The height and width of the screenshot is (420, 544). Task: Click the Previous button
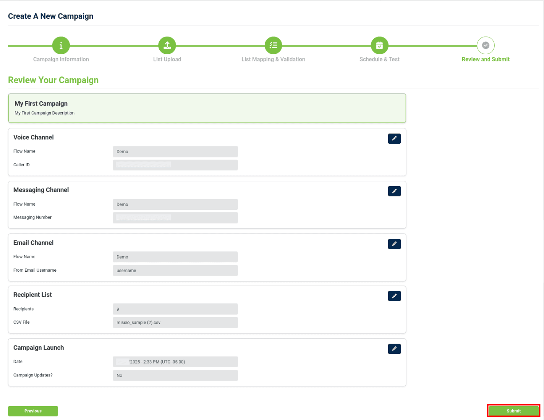coord(33,411)
